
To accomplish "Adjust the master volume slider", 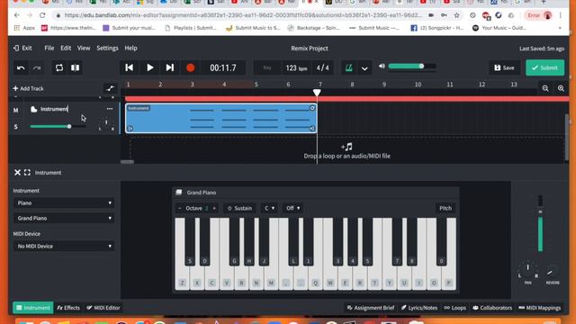I will [x=412, y=67].
